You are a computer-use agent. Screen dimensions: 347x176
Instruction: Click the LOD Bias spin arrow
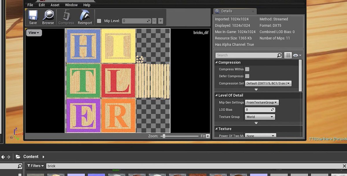click(272, 110)
